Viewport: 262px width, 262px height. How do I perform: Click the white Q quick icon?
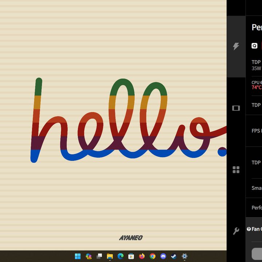pos(254,45)
